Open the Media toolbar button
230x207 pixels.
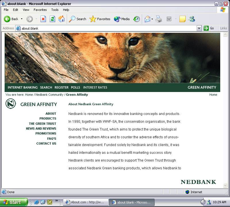click(122, 19)
